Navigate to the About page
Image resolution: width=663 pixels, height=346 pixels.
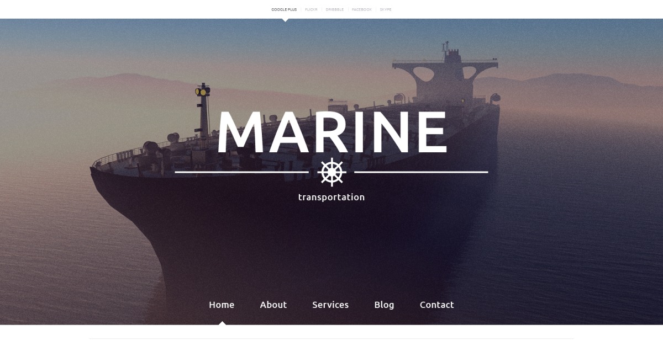click(273, 305)
